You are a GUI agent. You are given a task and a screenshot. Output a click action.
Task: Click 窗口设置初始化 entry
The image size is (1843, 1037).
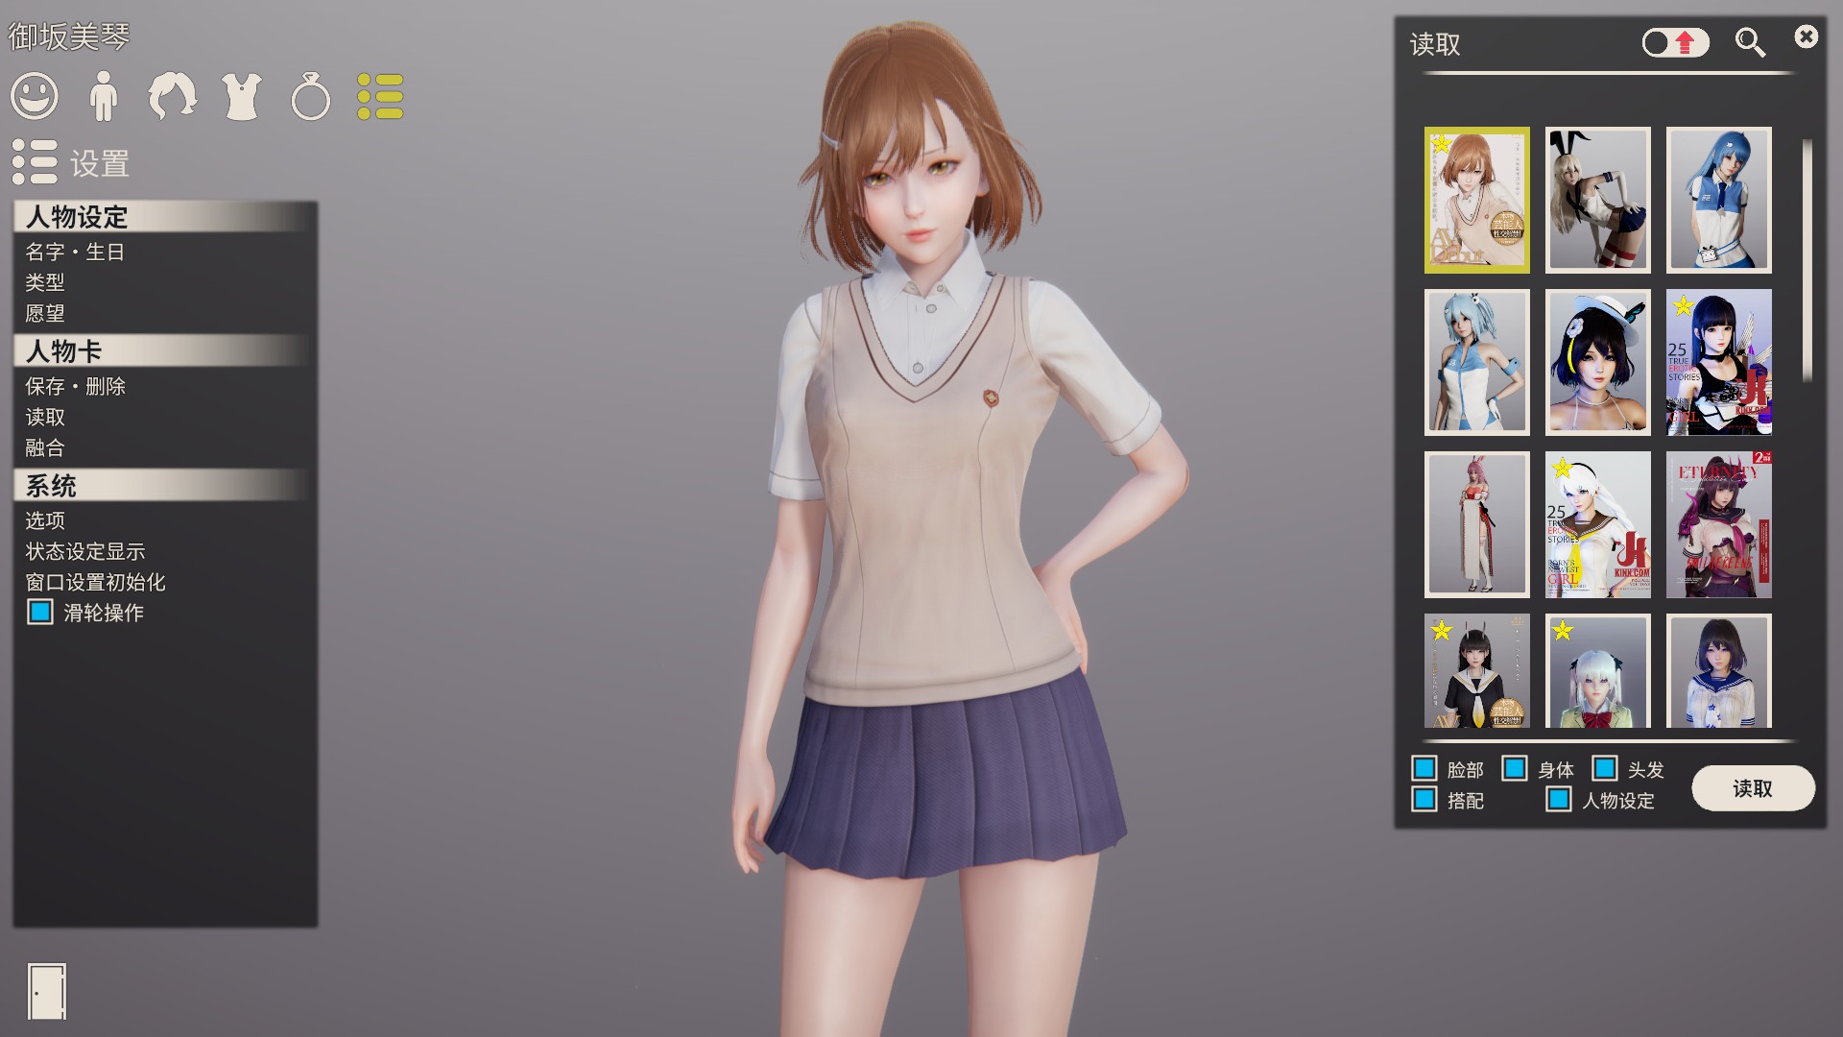tap(95, 582)
